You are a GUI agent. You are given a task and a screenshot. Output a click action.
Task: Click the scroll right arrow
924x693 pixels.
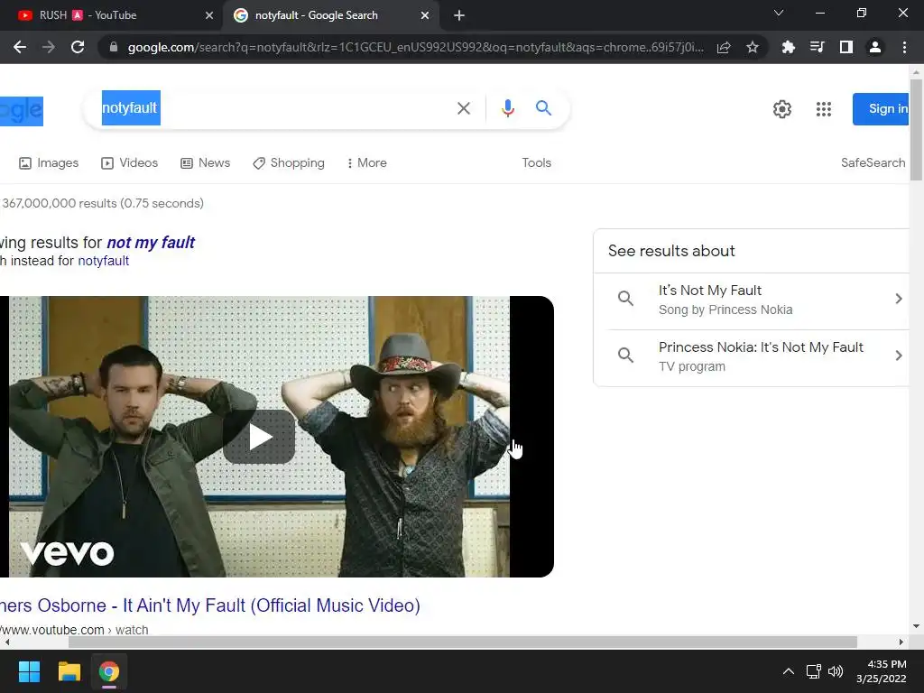(901, 642)
